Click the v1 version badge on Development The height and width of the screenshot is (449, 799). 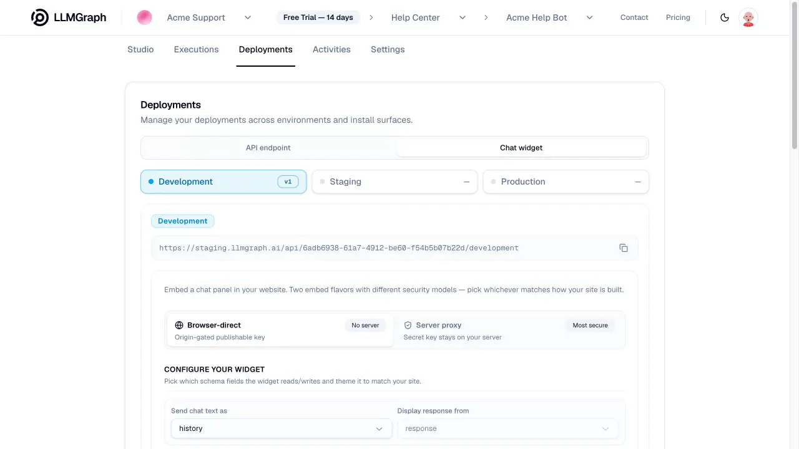click(x=288, y=181)
